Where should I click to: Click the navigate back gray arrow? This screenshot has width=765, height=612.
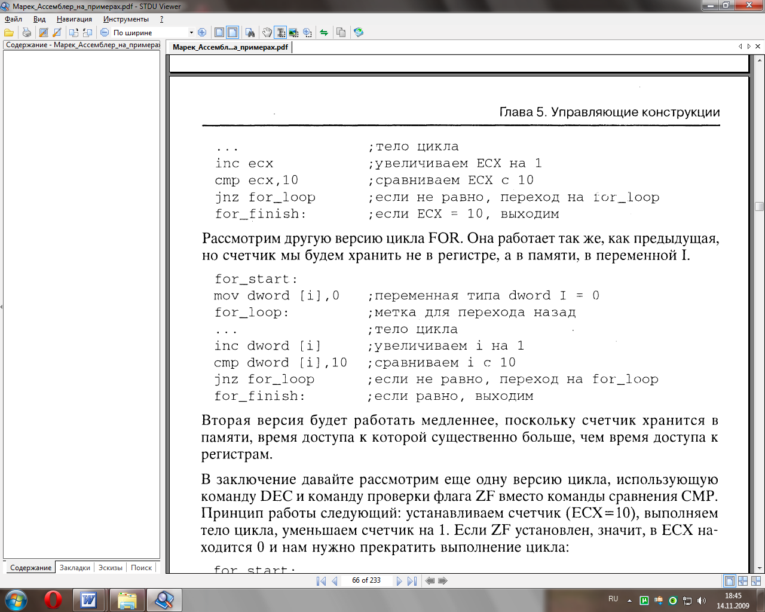tap(430, 581)
